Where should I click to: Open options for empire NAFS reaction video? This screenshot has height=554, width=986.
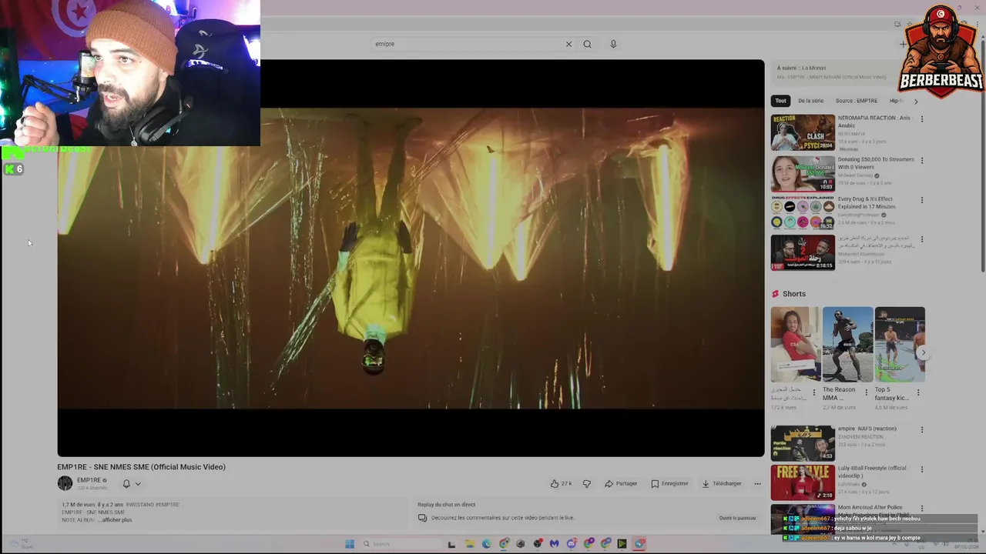(922, 430)
